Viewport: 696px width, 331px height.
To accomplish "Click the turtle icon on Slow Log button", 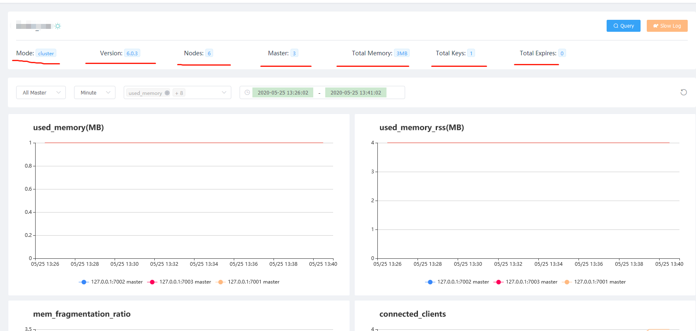I will pyautogui.click(x=656, y=26).
